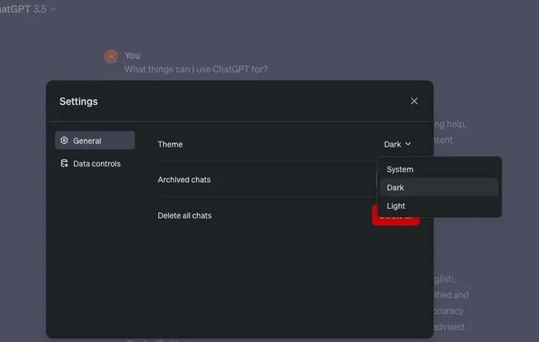Screen dimensions: 539x342
Task: Choose Dark in the theme list
Action: click(395, 187)
